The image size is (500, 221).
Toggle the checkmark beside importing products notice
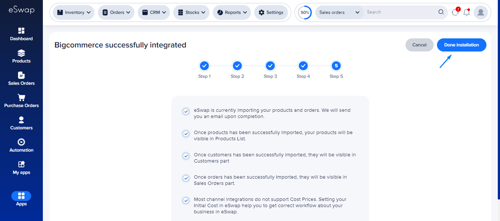click(x=186, y=111)
